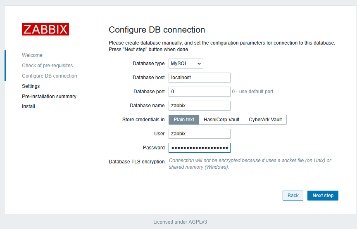357x229 pixels.
Task: Select Configure DB connection sidebar step
Action: tap(50, 76)
